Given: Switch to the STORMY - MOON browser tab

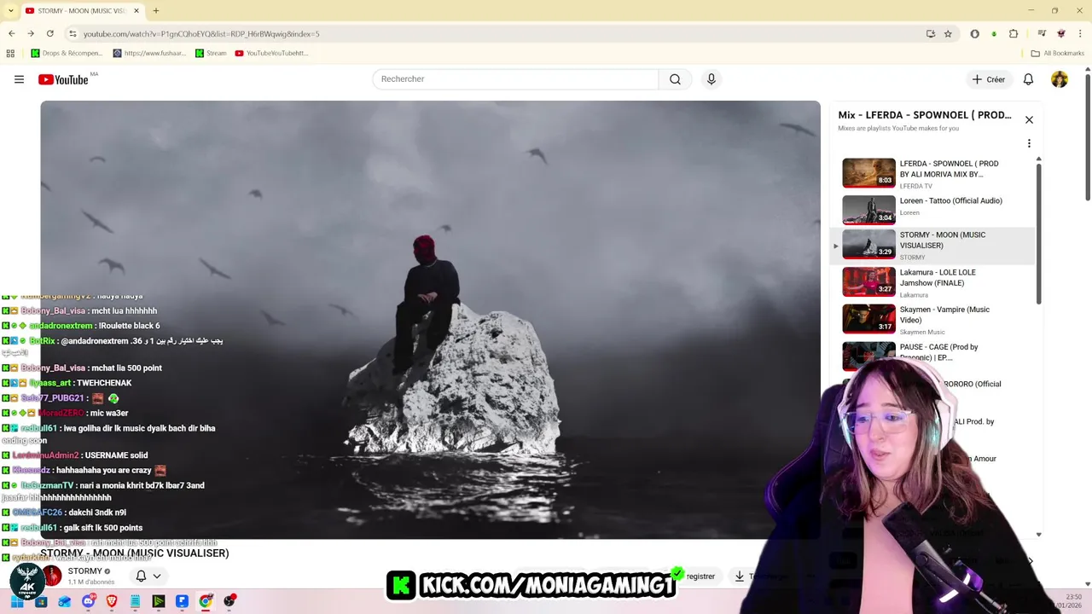Looking at the screenshot, I should click(81, 10).
